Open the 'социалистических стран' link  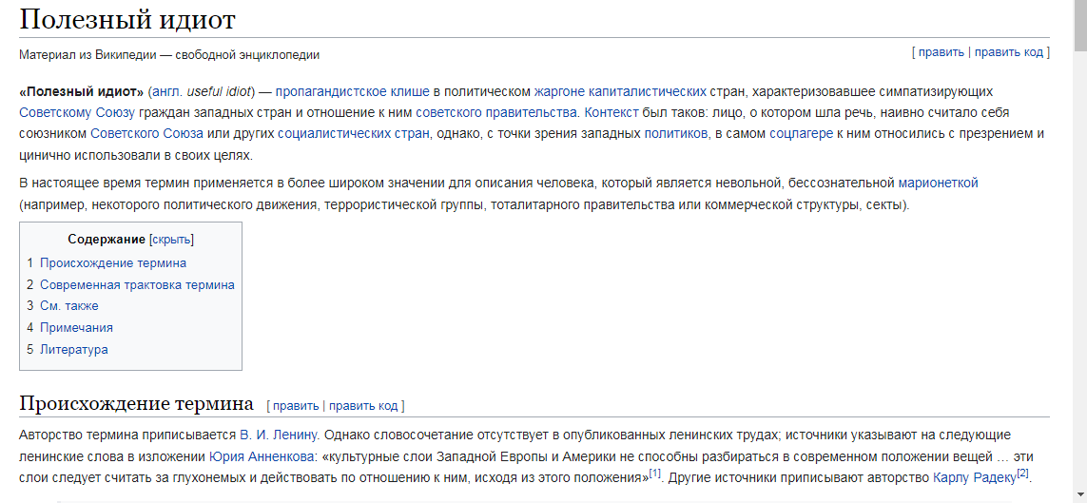coord(354,133)
